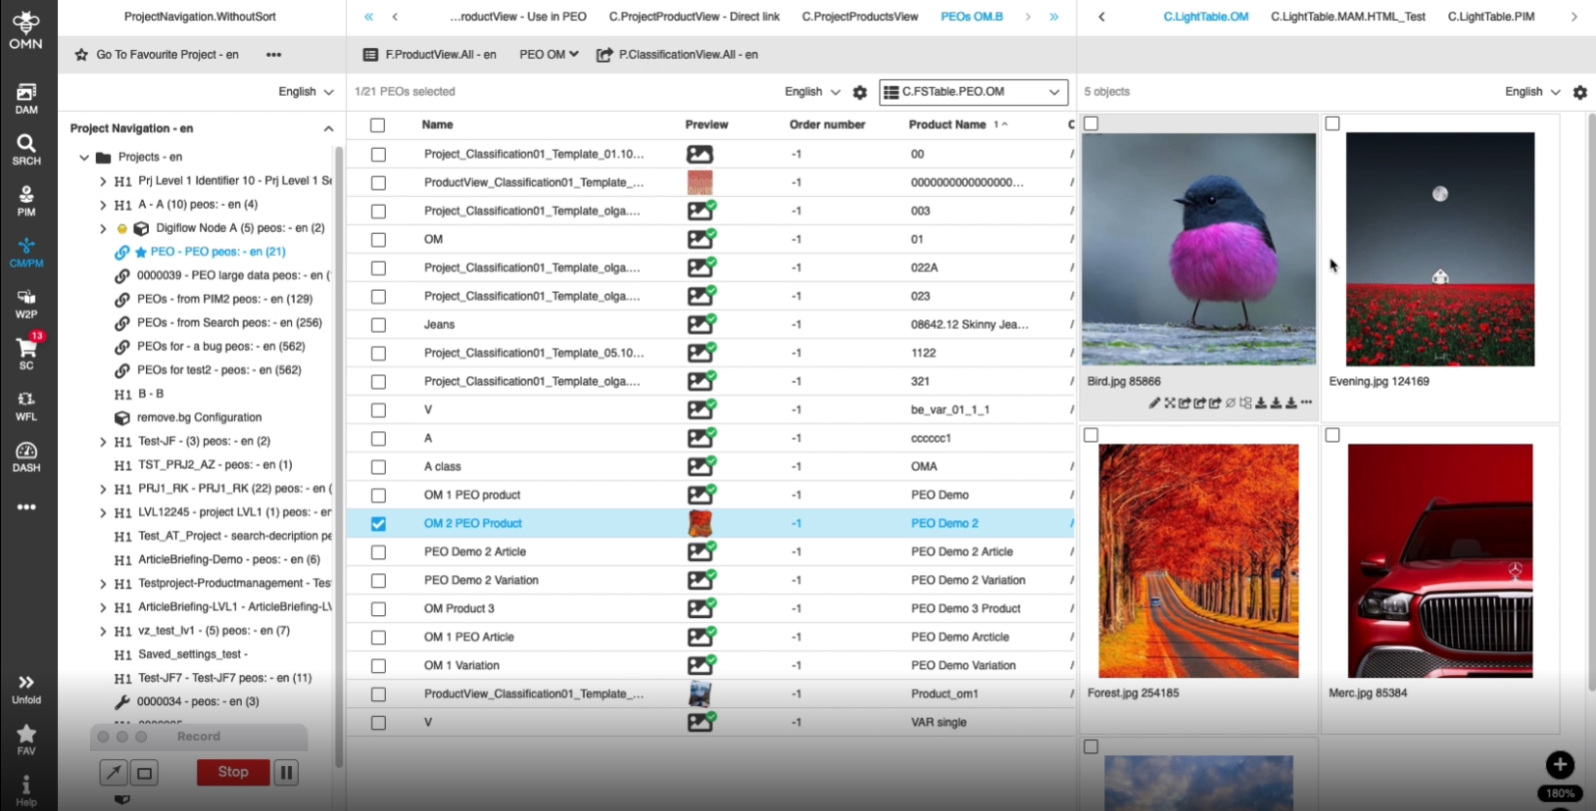Viewport: 1596px width, 811px height.
Task: Open the DASH dashboard icon
Action: (26, 456)
